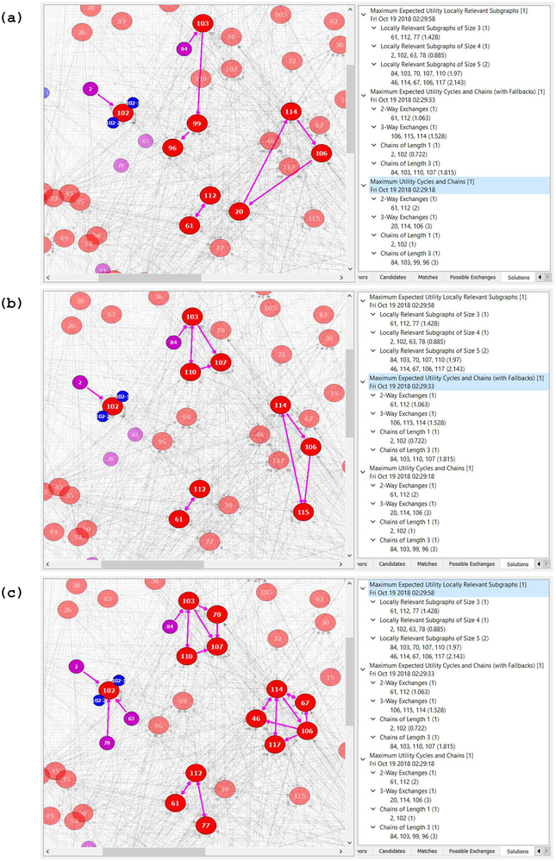Viewport: 556px width, 861px height.
Task: Open the Matches tab in panel (c)
Action: click(x=427, y=852)
